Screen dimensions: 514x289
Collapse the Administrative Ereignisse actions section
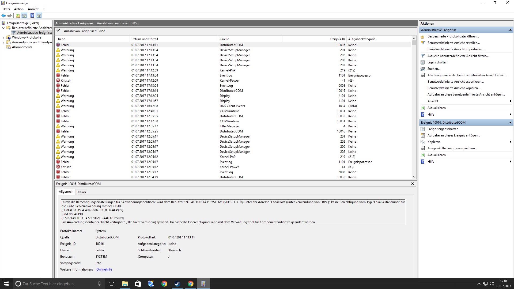pyautogui.click(x=510, y=30)
